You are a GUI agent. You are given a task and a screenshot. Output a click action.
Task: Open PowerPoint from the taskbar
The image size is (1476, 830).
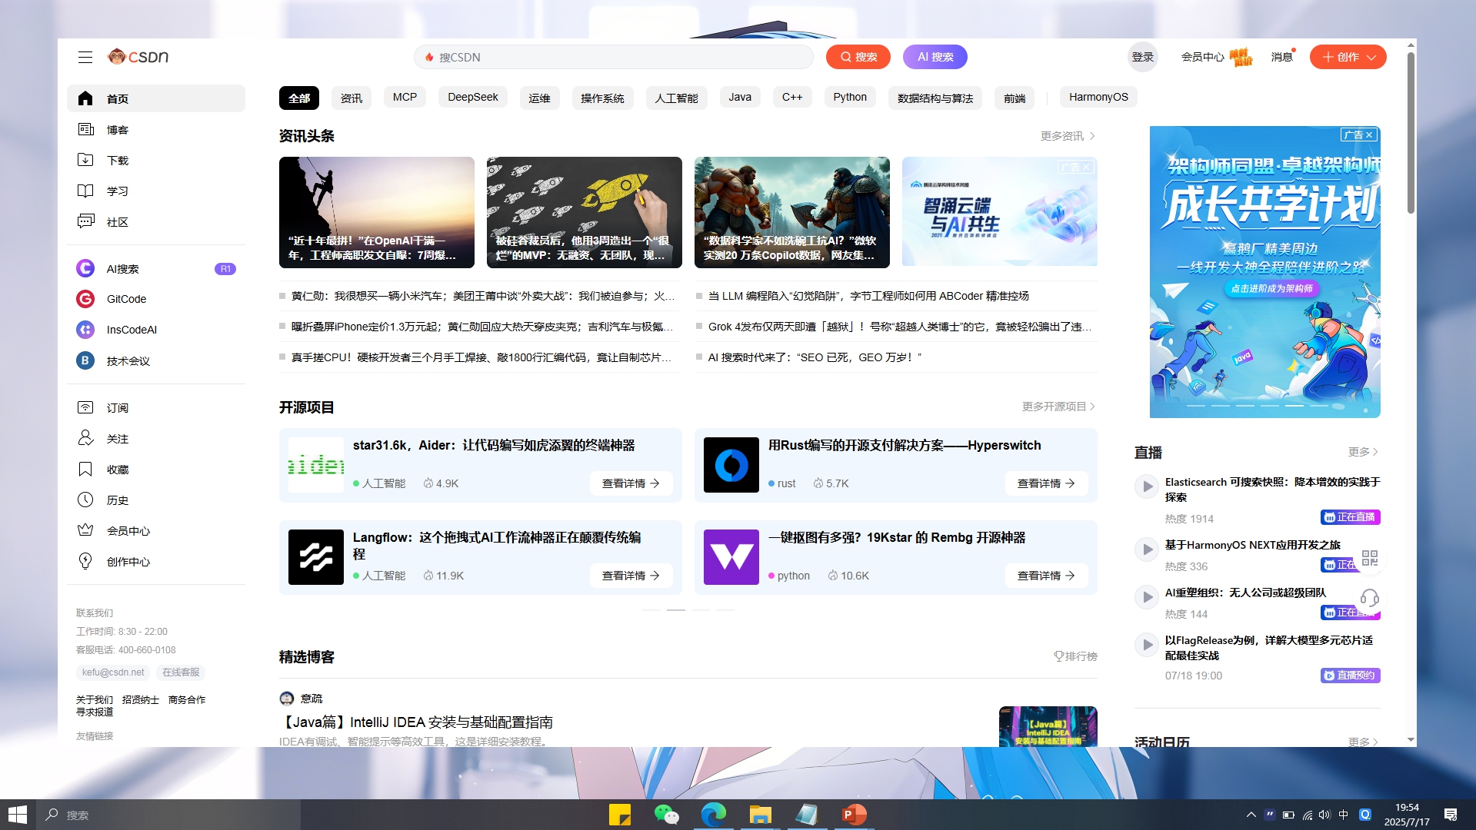854,815
